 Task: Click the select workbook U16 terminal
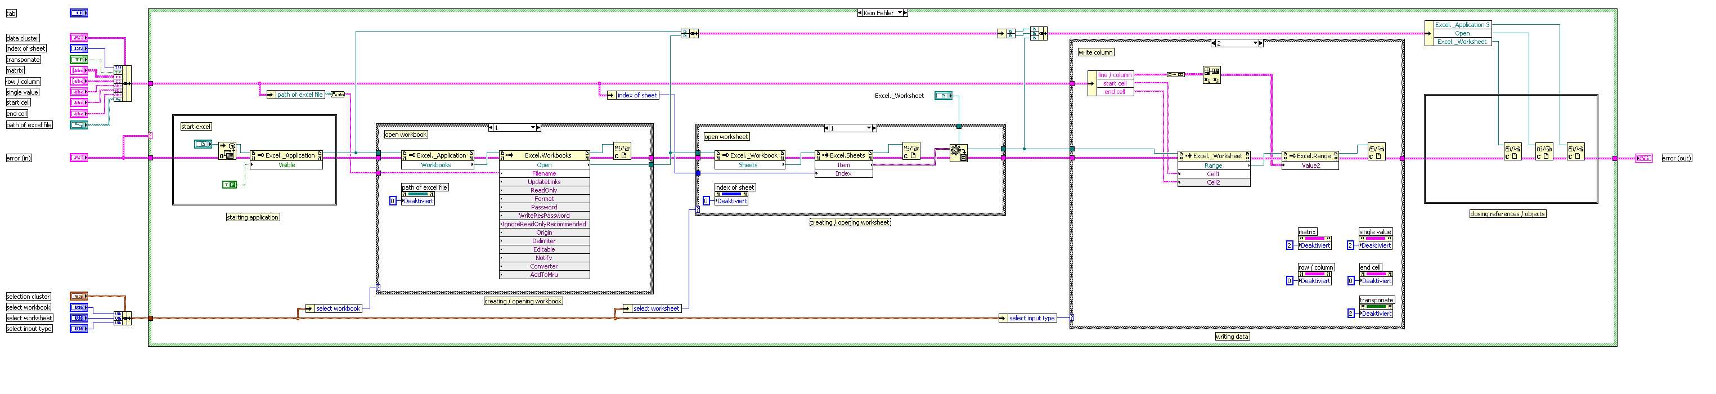pos(79,307)
